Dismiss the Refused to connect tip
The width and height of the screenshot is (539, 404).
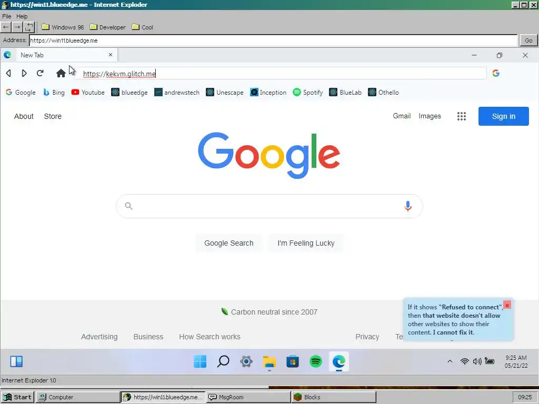[x=507, y=305]
